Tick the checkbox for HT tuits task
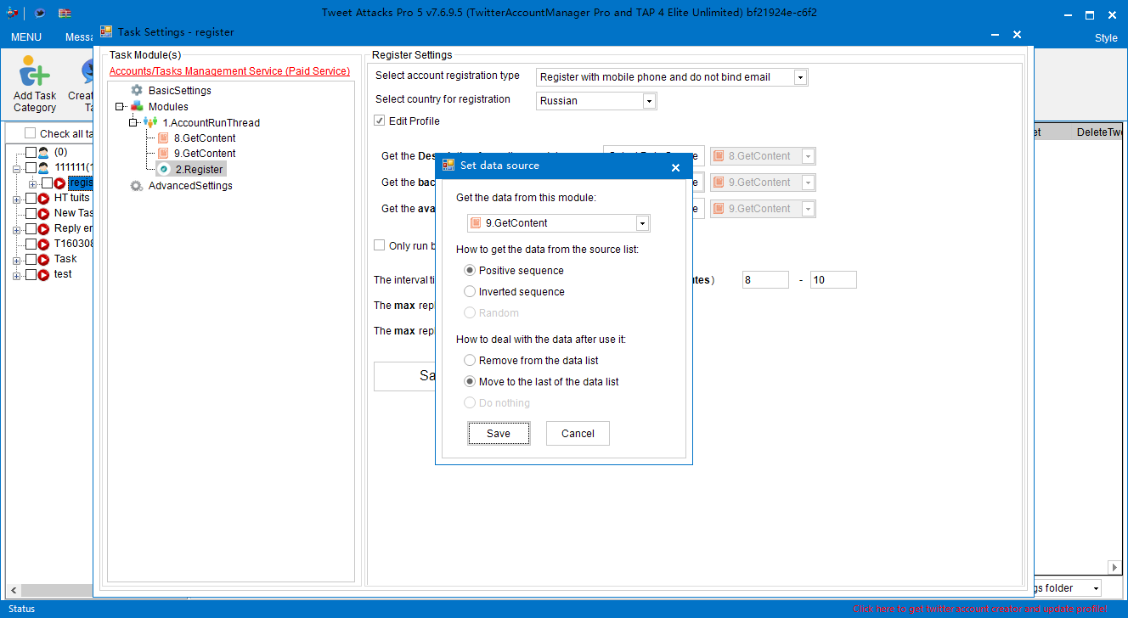The width and height of the screenshot is (1128, 618). coord(31,198)
